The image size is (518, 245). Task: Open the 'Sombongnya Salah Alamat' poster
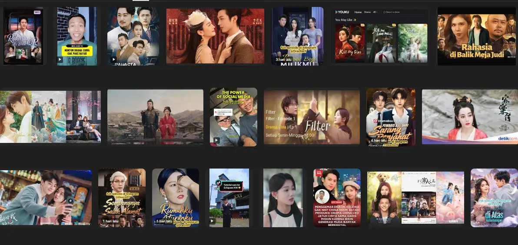click(x=122, y=198)
